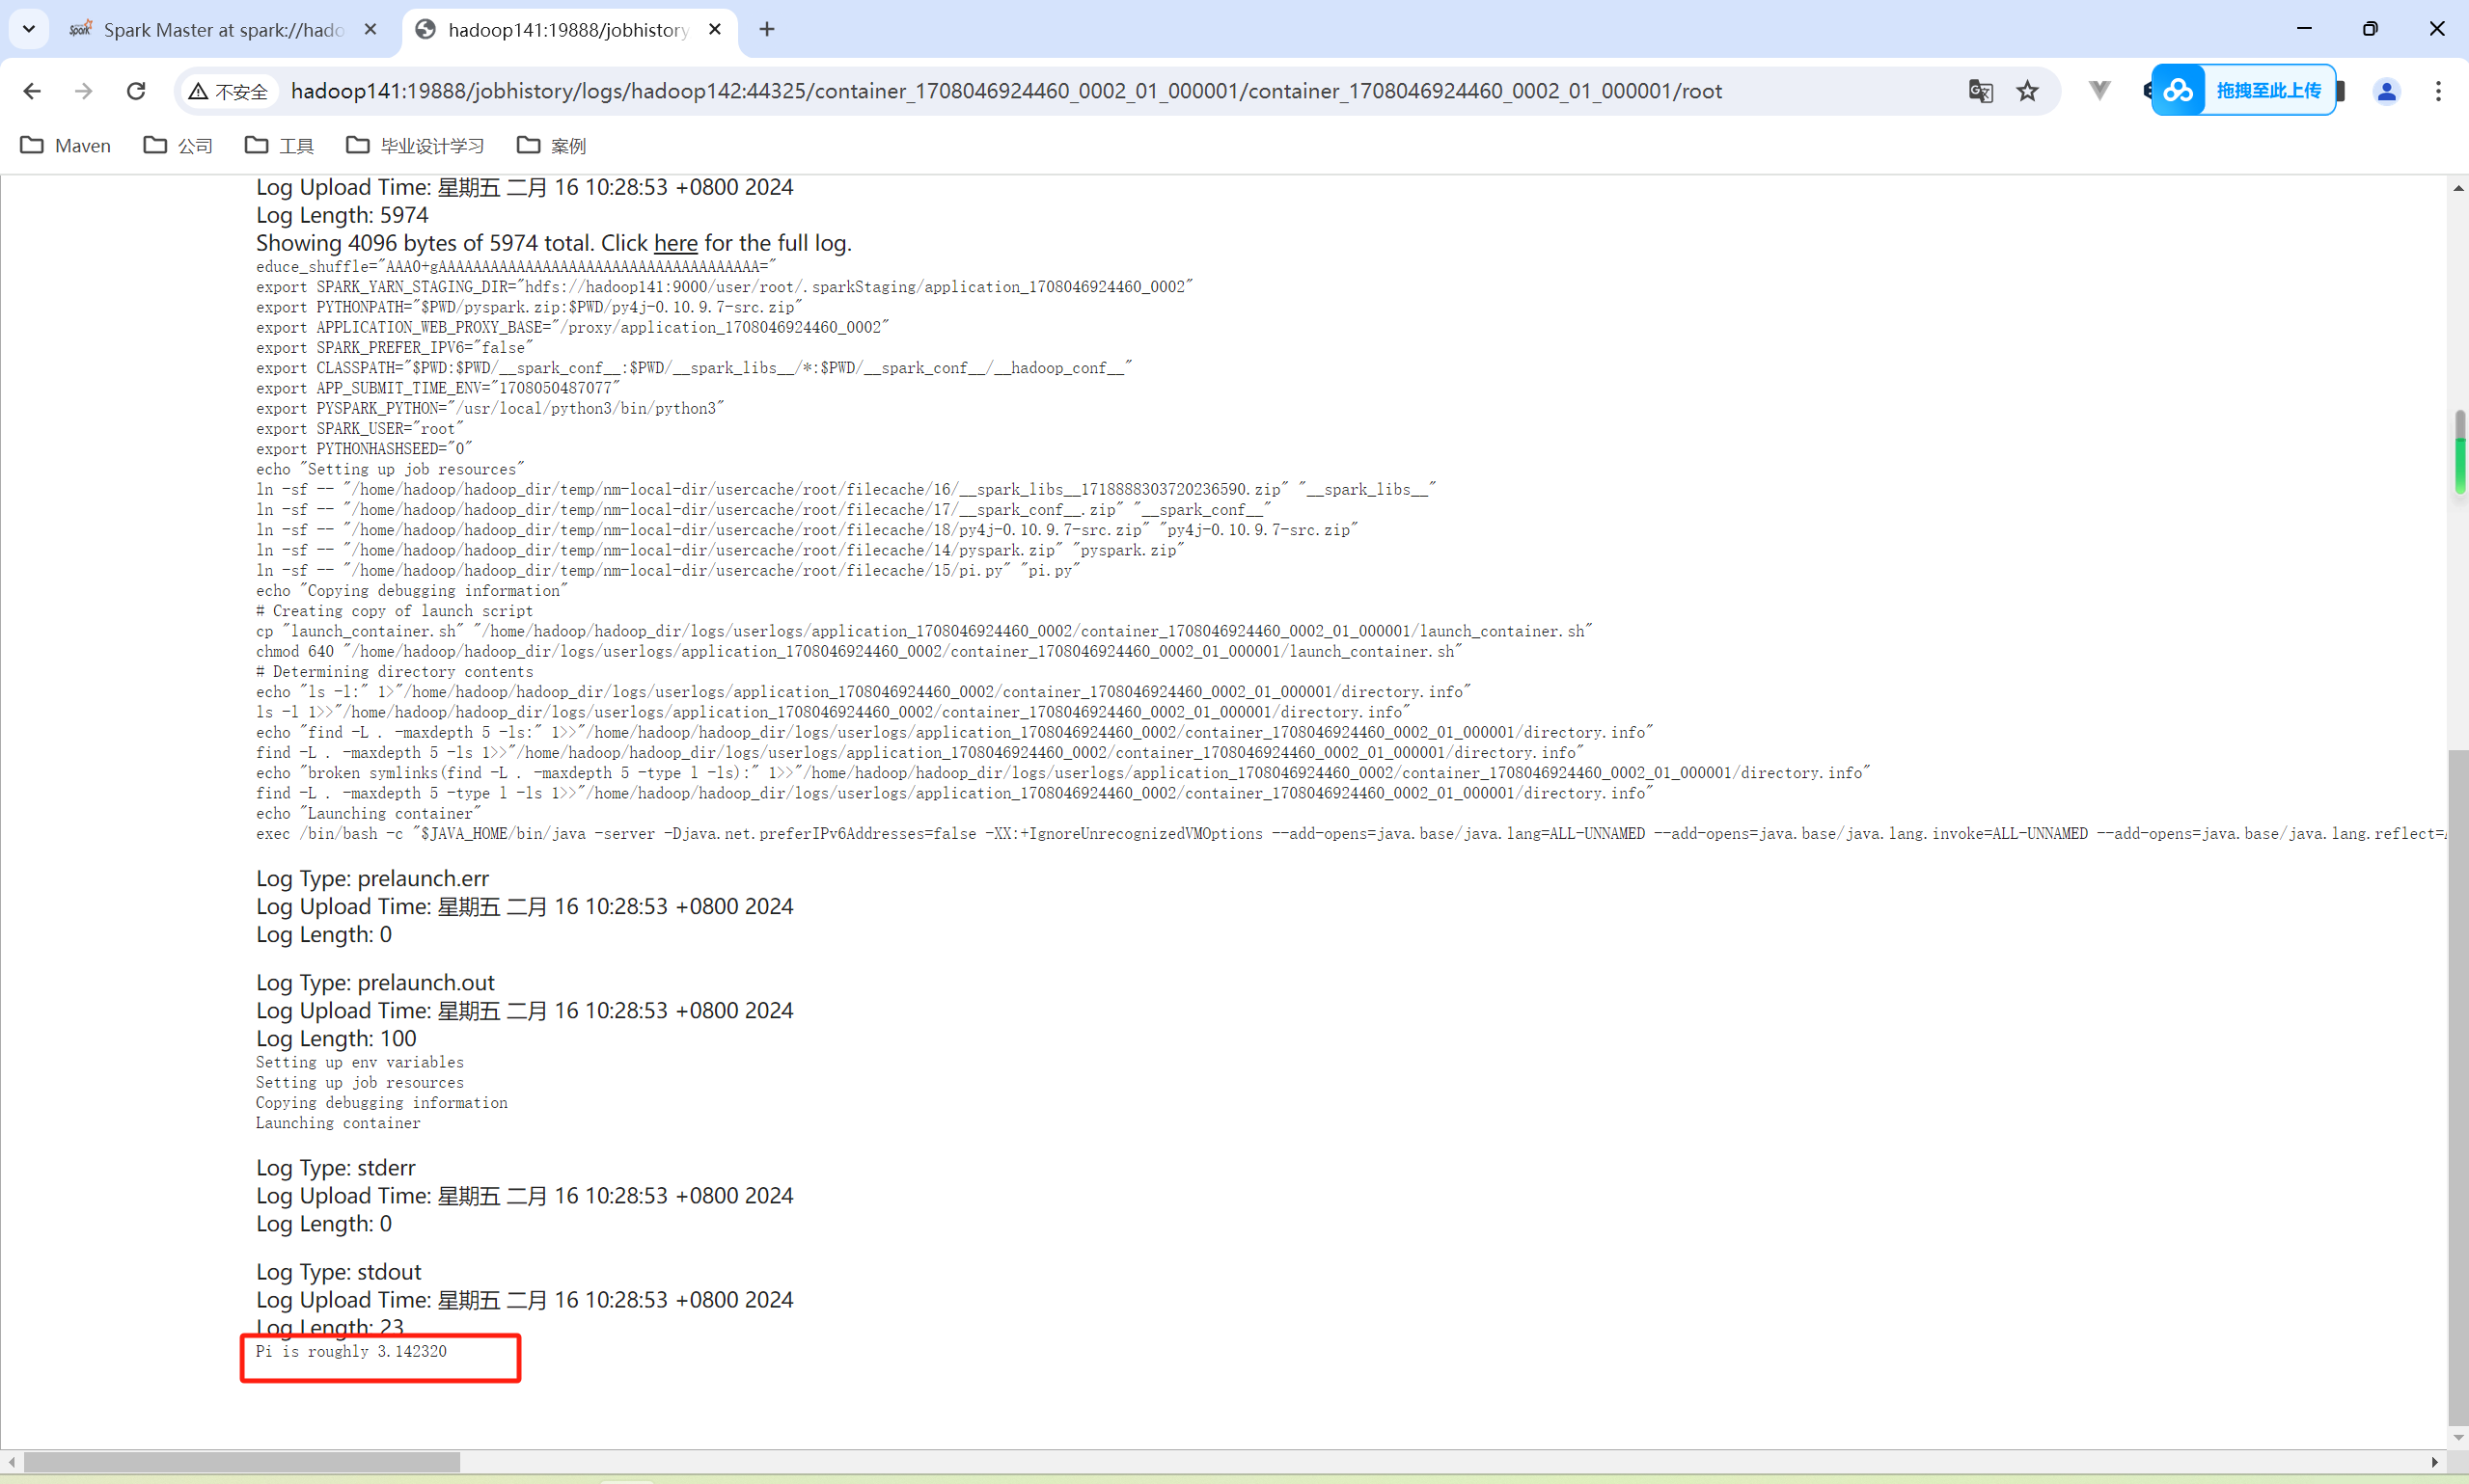The height and width of the screenshot is (1484, 2469).
Task: Bookmark this page with the star
Action: (2027, 91)
